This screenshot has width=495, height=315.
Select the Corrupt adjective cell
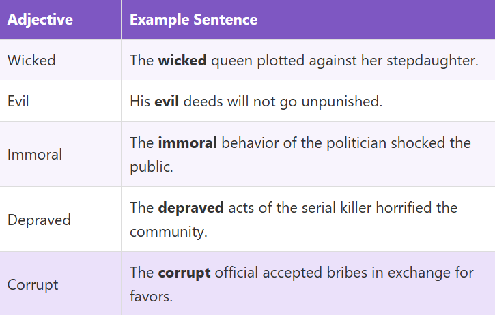[33, 284]
